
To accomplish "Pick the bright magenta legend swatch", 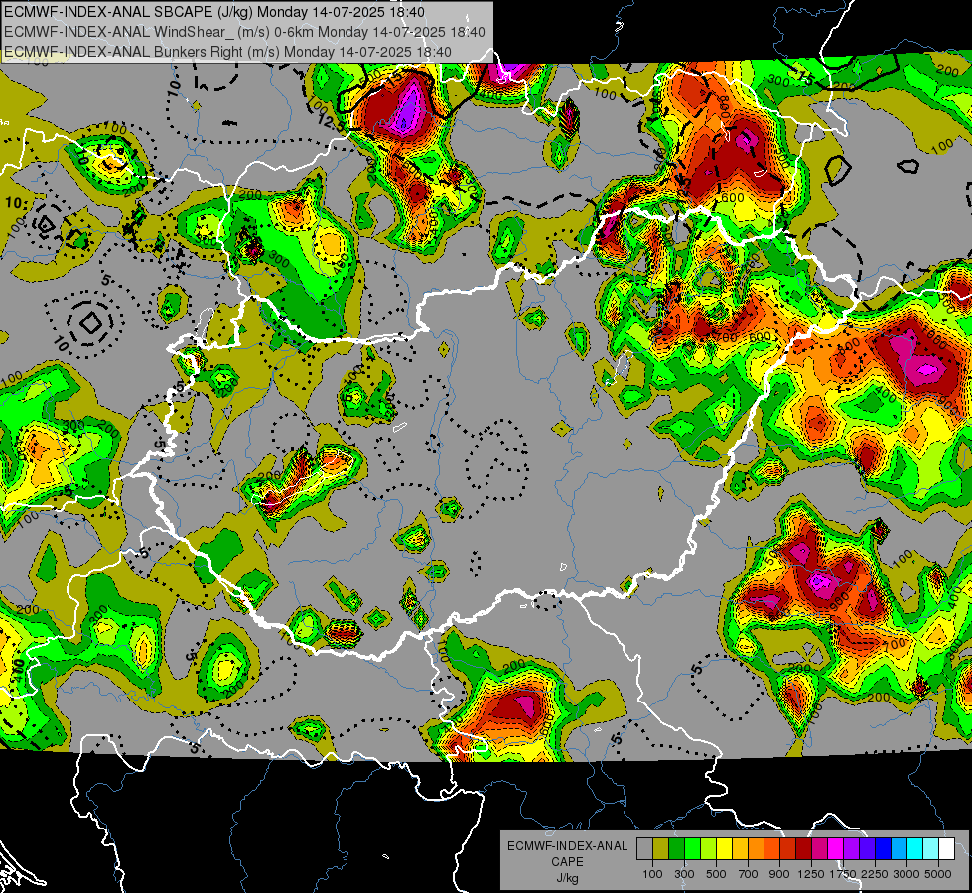I will coord(836,849).
